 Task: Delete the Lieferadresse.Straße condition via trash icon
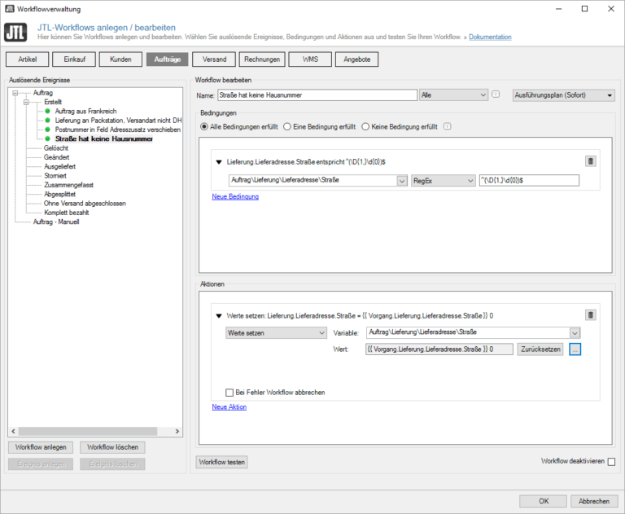591,162
